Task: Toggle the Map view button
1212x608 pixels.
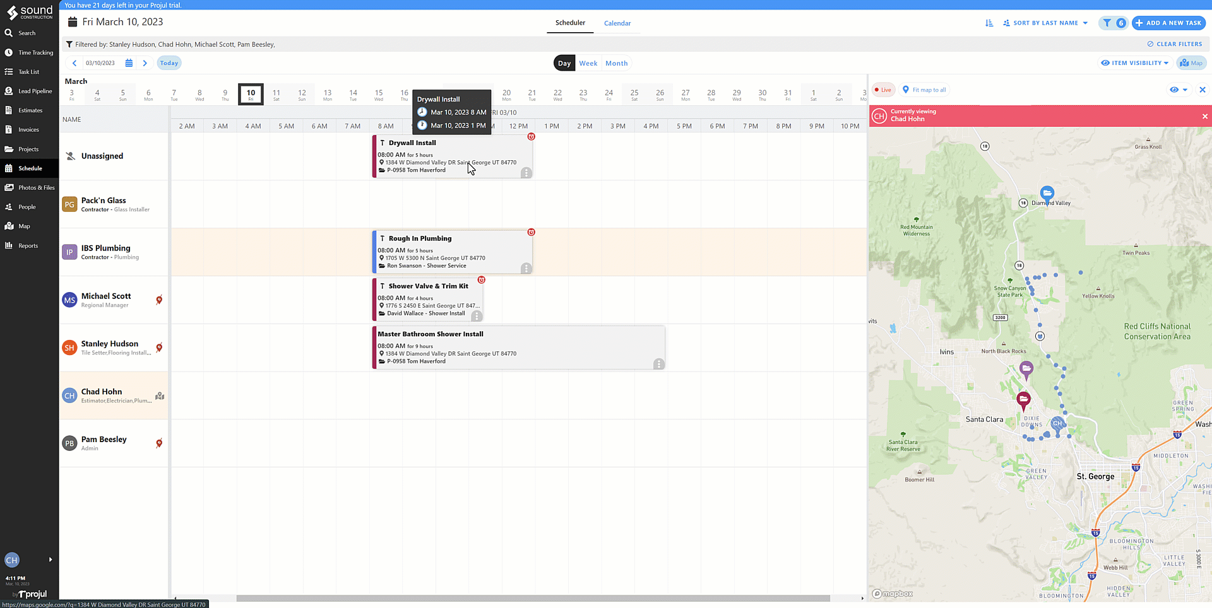Action: tap(1191, 62)
